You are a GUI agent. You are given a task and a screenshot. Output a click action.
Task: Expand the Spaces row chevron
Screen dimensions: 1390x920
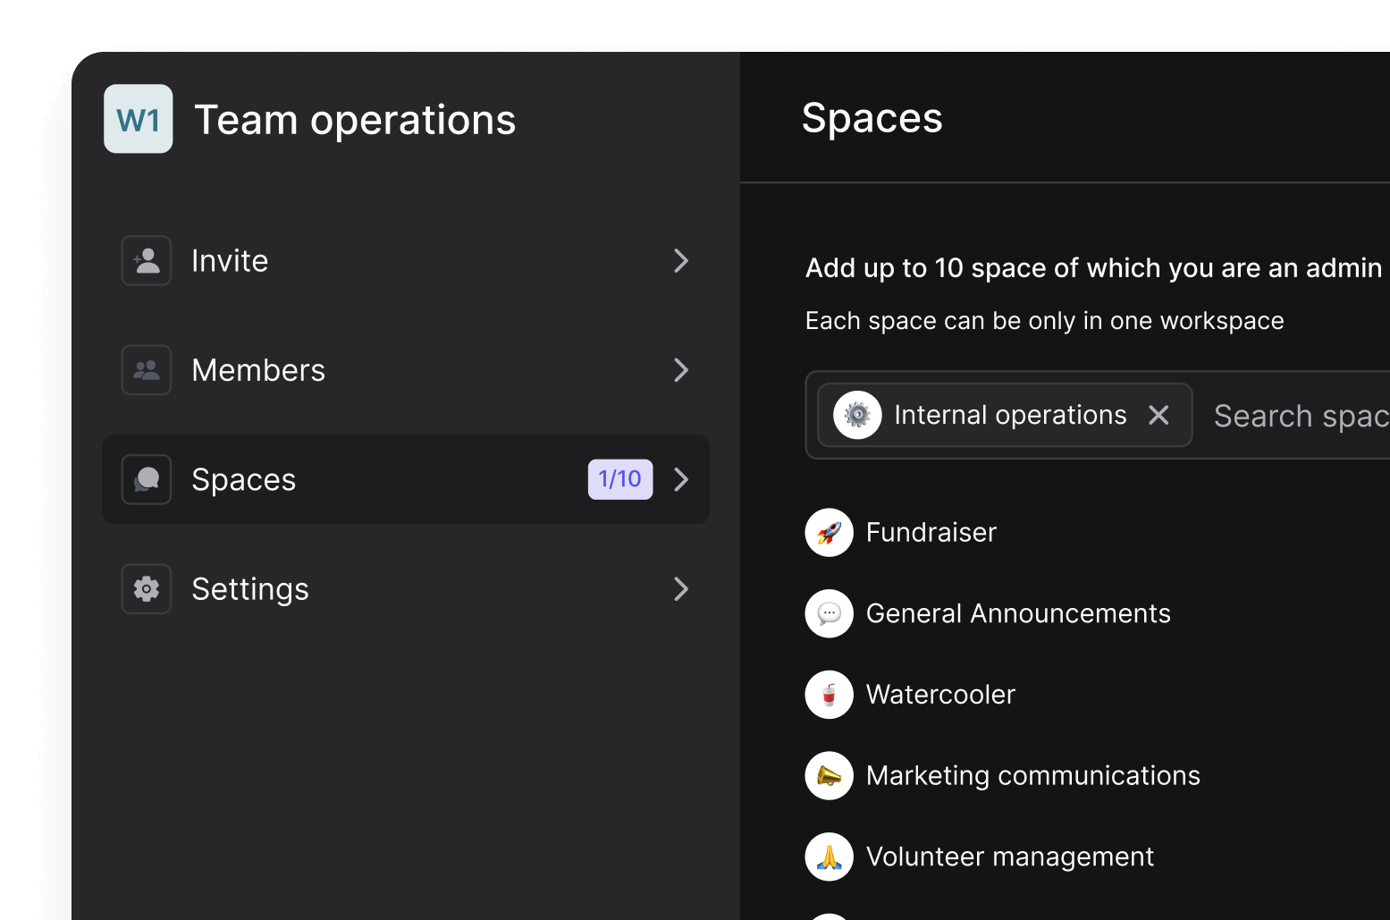click(681, 479)
